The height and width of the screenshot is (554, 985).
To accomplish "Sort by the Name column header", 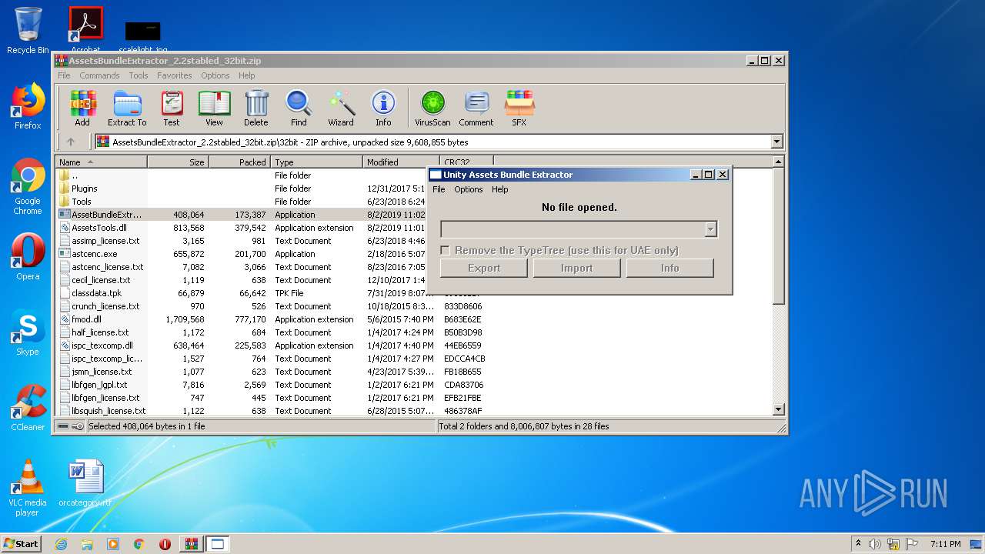I will [102, 162].
